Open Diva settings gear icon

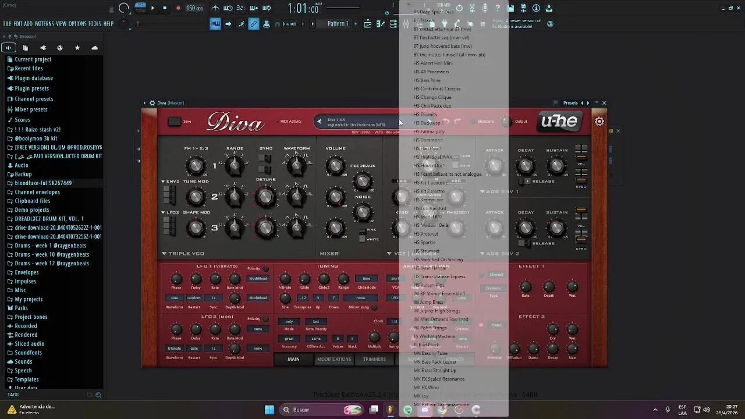click(599, 122)
